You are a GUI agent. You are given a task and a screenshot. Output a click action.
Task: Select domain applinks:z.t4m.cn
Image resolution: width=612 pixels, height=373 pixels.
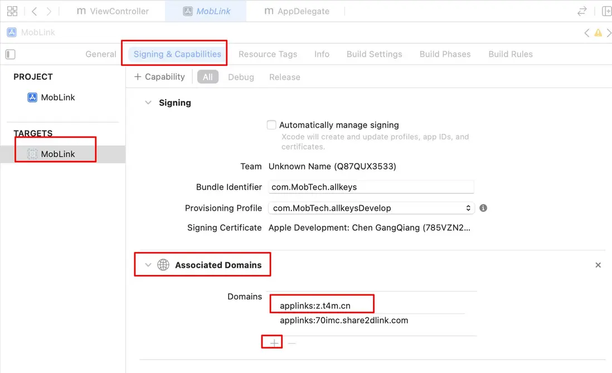[x=315, y=306]
